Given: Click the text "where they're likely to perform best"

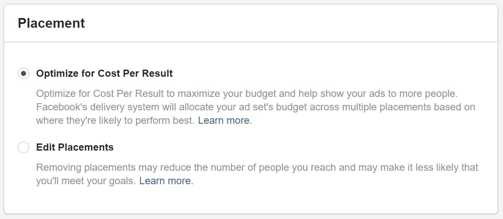Looking at the screenshot, I should point(115,121).
